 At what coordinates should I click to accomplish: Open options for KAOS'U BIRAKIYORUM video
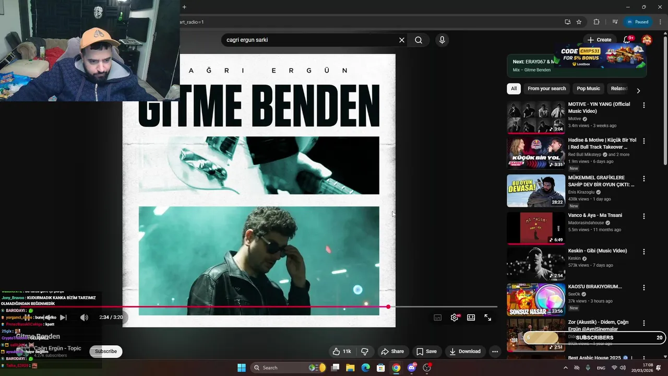pos(644,288)
